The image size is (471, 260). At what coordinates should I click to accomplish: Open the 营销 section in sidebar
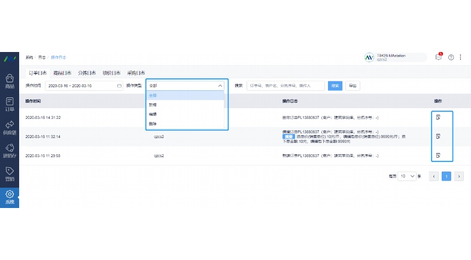pos(10,174)
